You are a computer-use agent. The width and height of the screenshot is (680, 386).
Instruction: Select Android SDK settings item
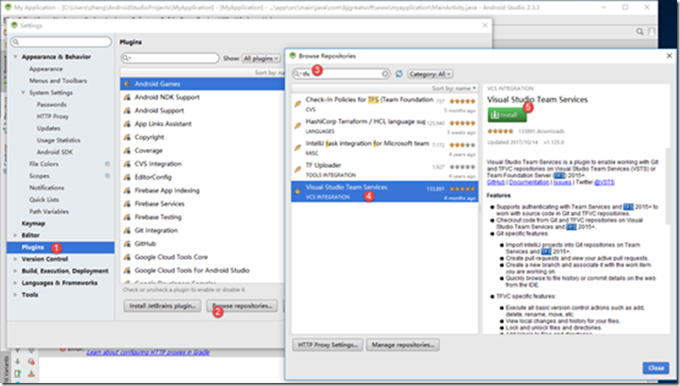(54, 152)
